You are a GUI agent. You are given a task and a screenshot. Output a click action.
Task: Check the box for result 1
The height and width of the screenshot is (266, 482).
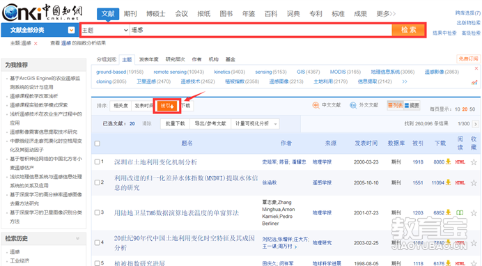[97, 162]
